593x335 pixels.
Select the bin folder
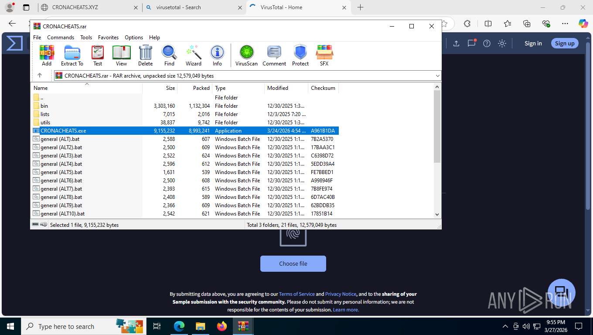(44, 106)
